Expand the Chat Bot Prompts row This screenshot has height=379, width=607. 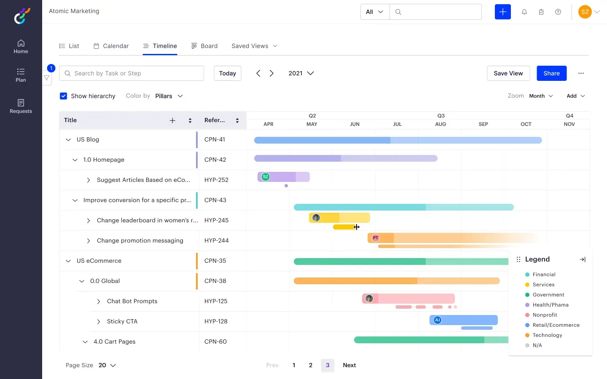99,302
